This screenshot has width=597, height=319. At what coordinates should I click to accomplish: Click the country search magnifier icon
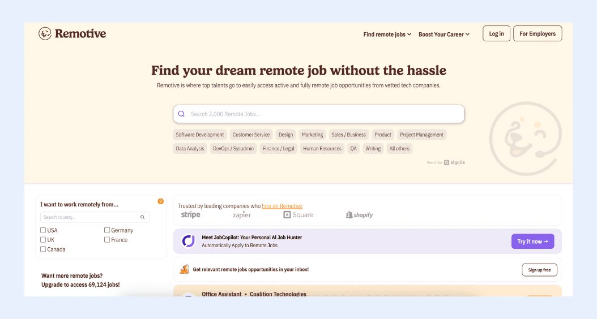pyautogui.click(x=142, y=217)
